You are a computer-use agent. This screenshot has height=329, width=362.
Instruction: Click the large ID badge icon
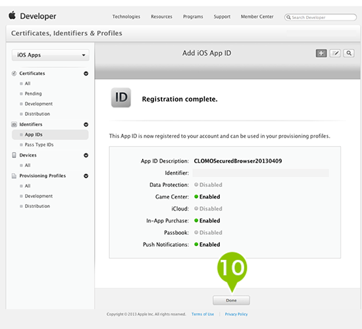pos(121,97)
